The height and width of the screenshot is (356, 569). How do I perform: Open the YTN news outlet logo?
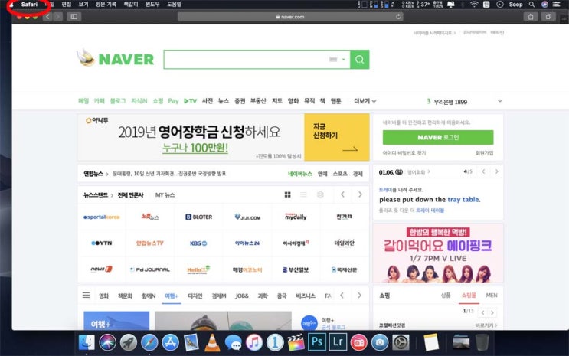point(102,243)
